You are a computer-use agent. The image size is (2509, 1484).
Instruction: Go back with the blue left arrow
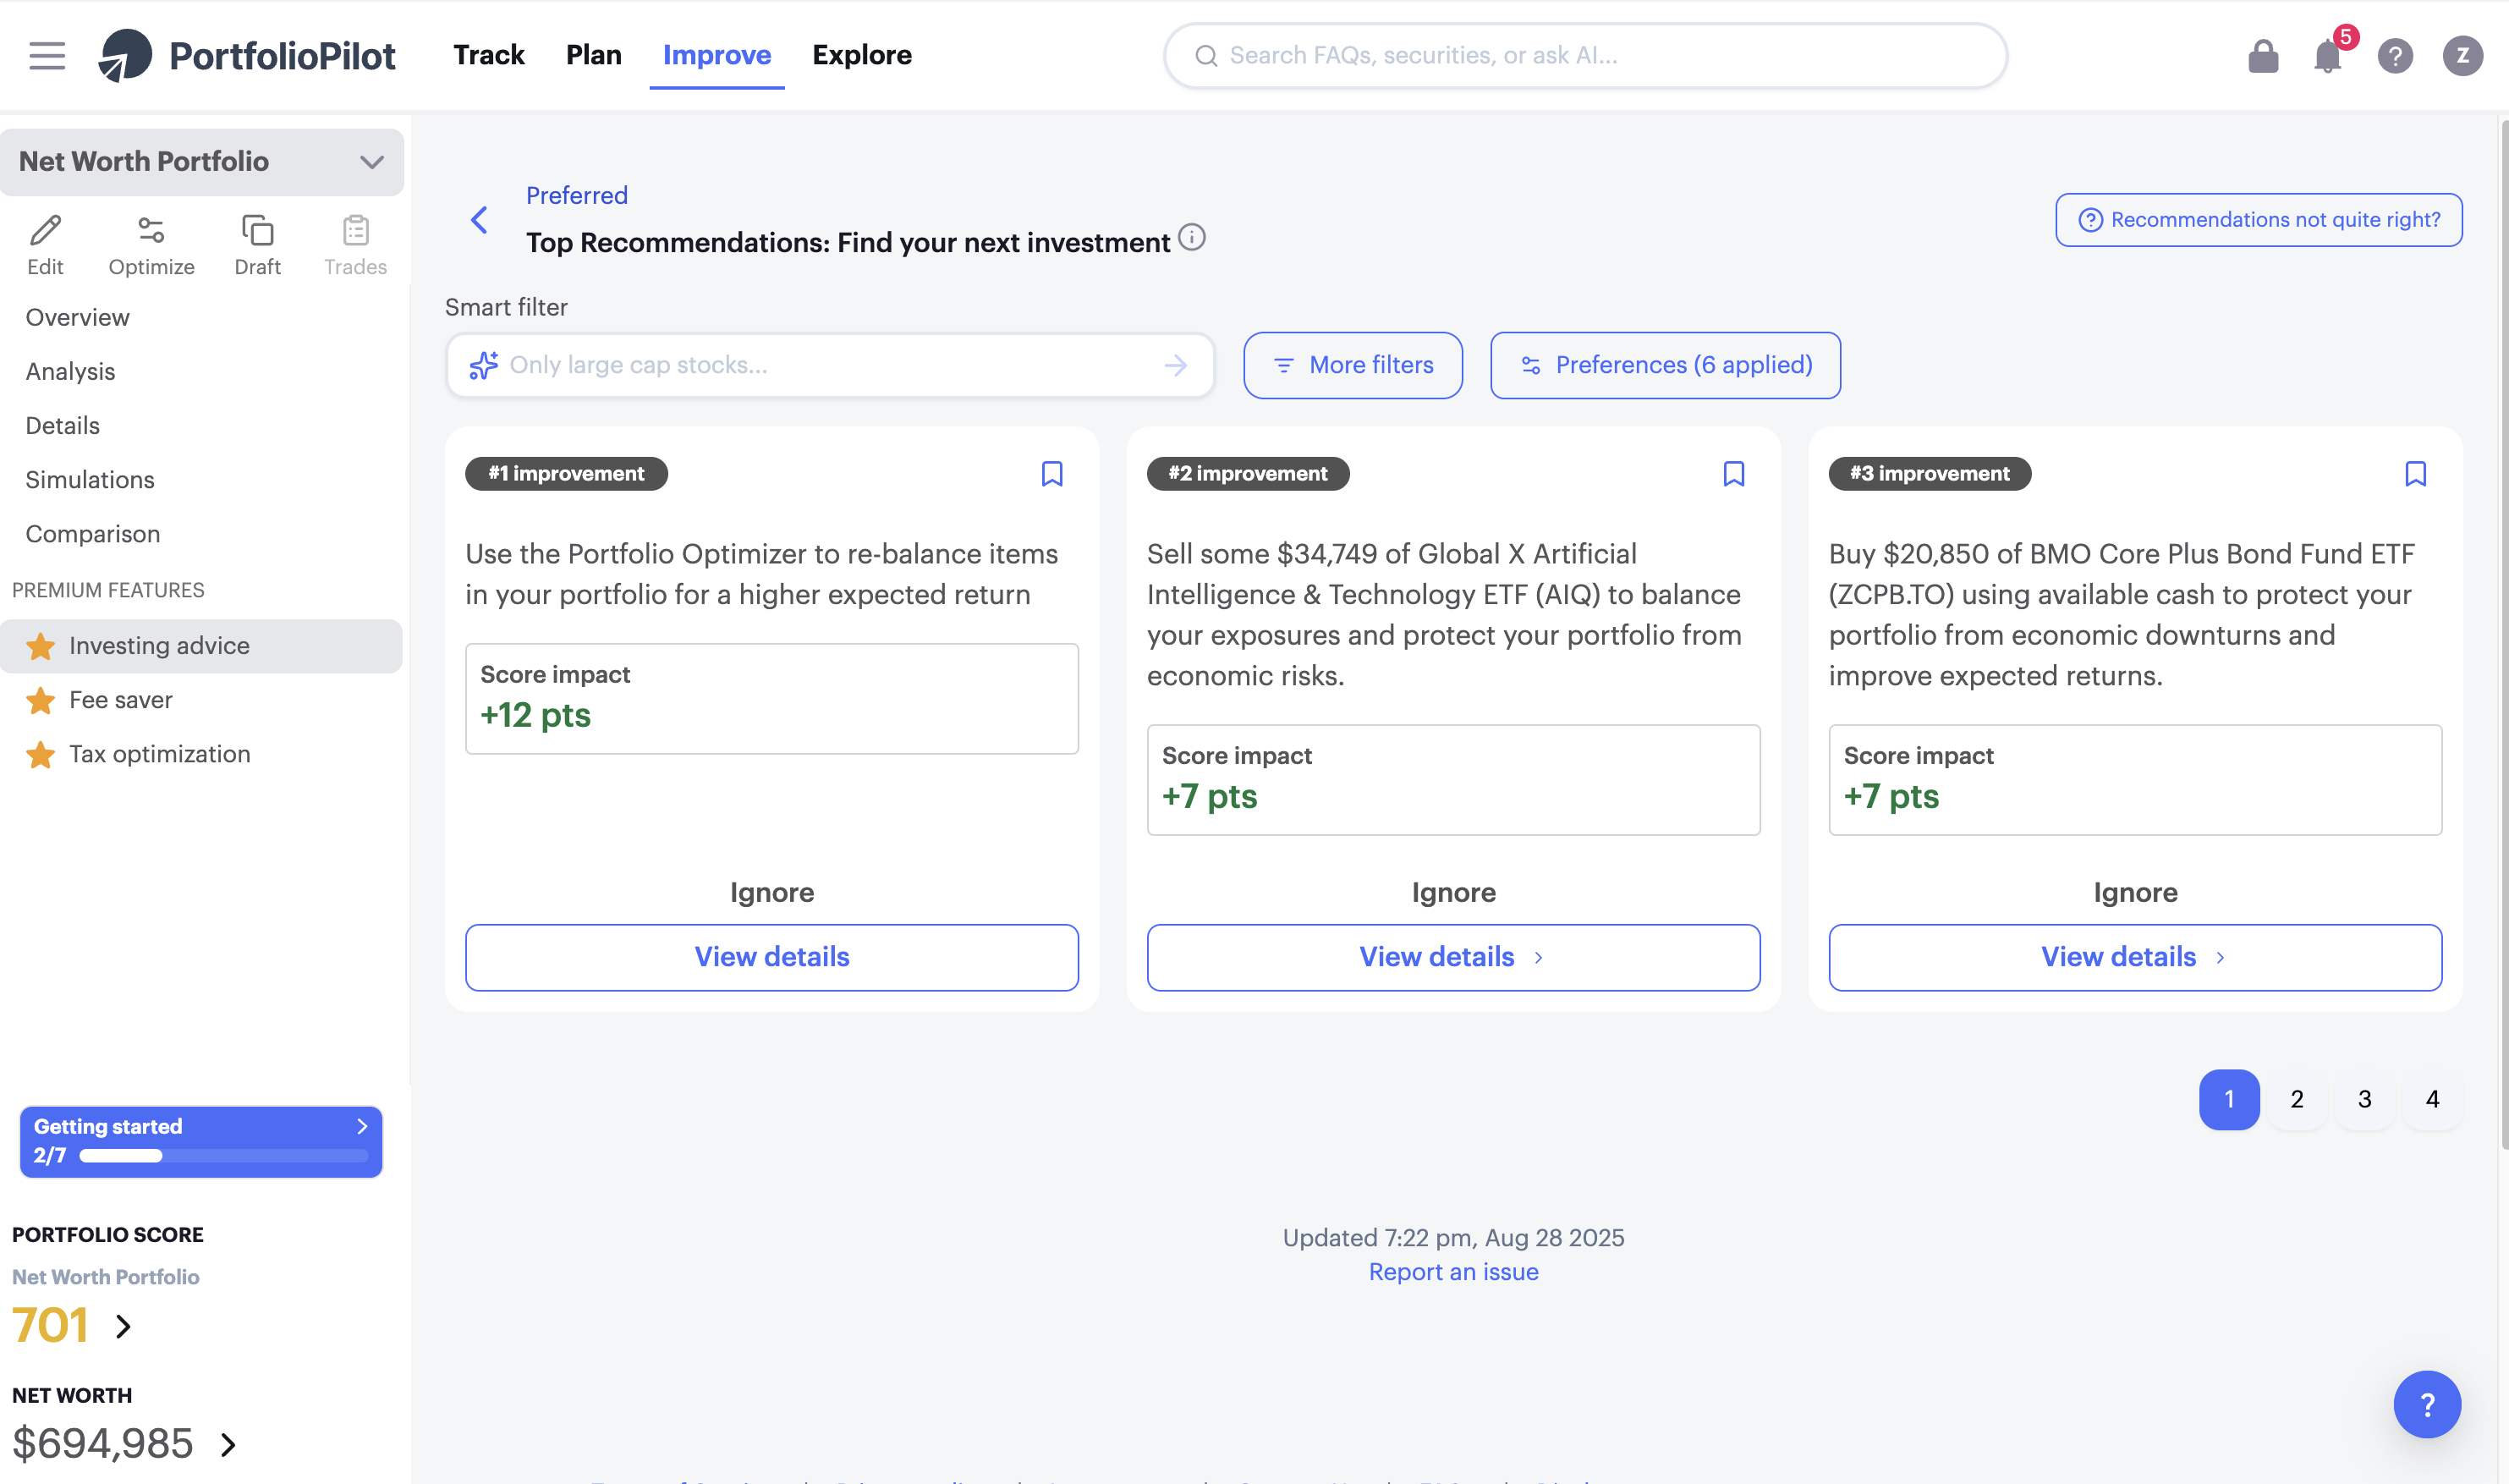480,220
